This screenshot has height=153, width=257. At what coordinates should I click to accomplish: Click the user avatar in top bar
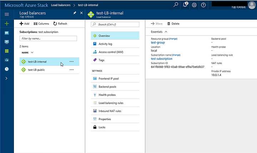click(x=252, y=5)
